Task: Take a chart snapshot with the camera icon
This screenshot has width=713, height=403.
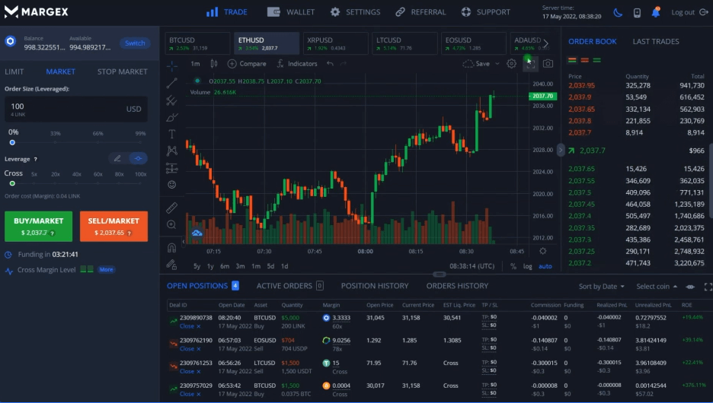Action: point(548,64)
